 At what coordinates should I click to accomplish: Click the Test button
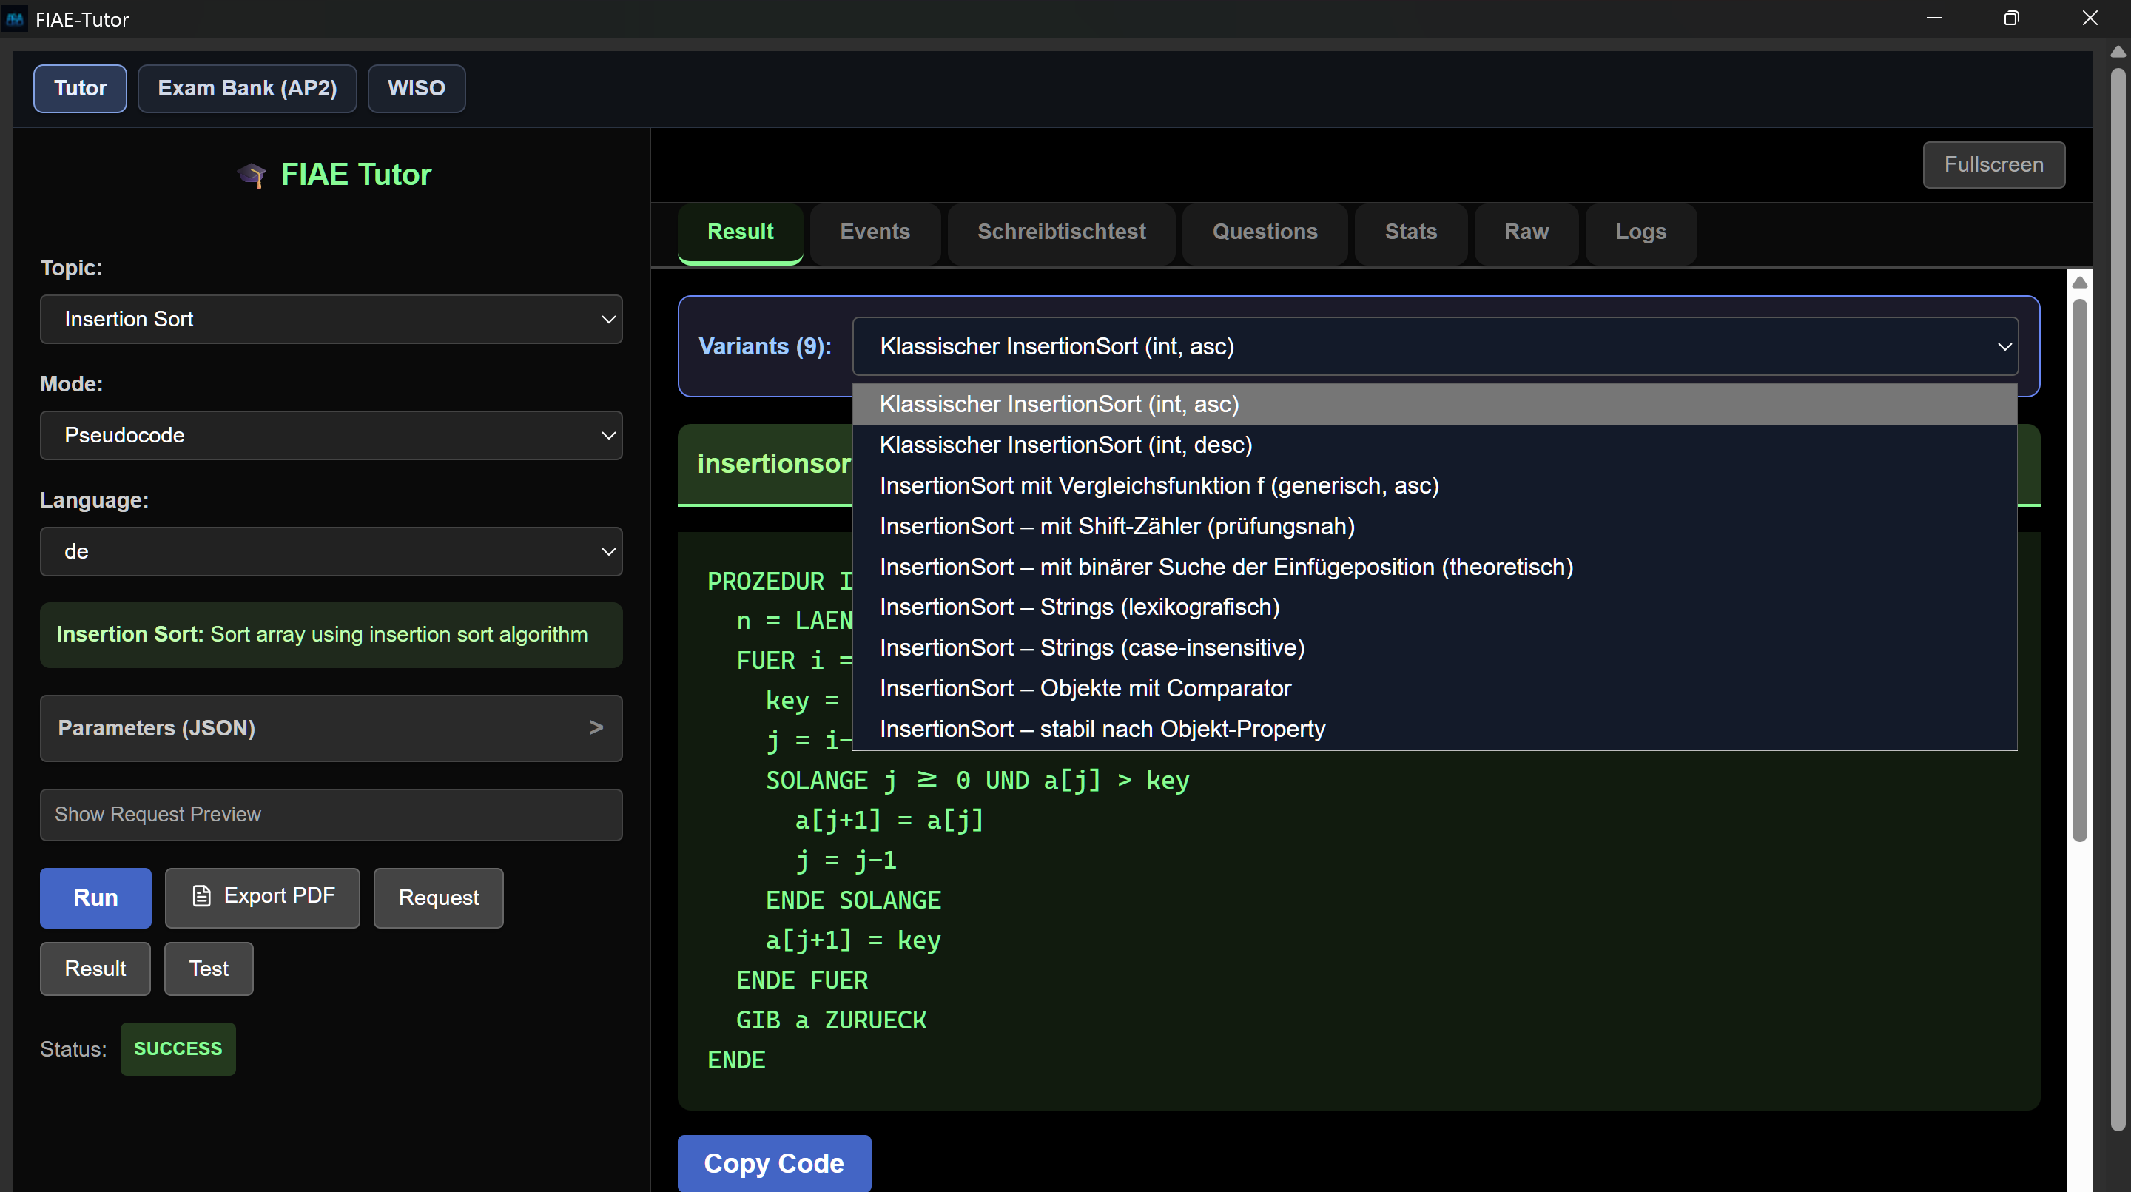tap(209, 969)
